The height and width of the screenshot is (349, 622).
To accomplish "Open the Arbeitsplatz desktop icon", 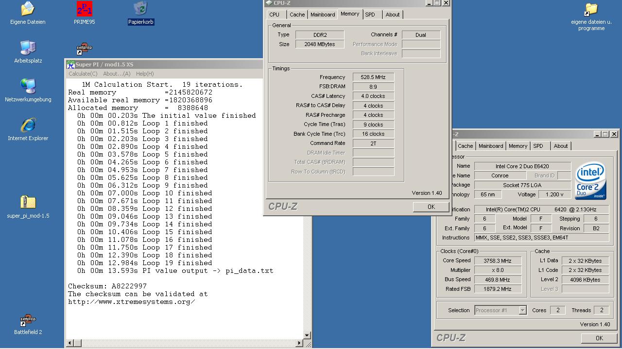I will 28,52.
